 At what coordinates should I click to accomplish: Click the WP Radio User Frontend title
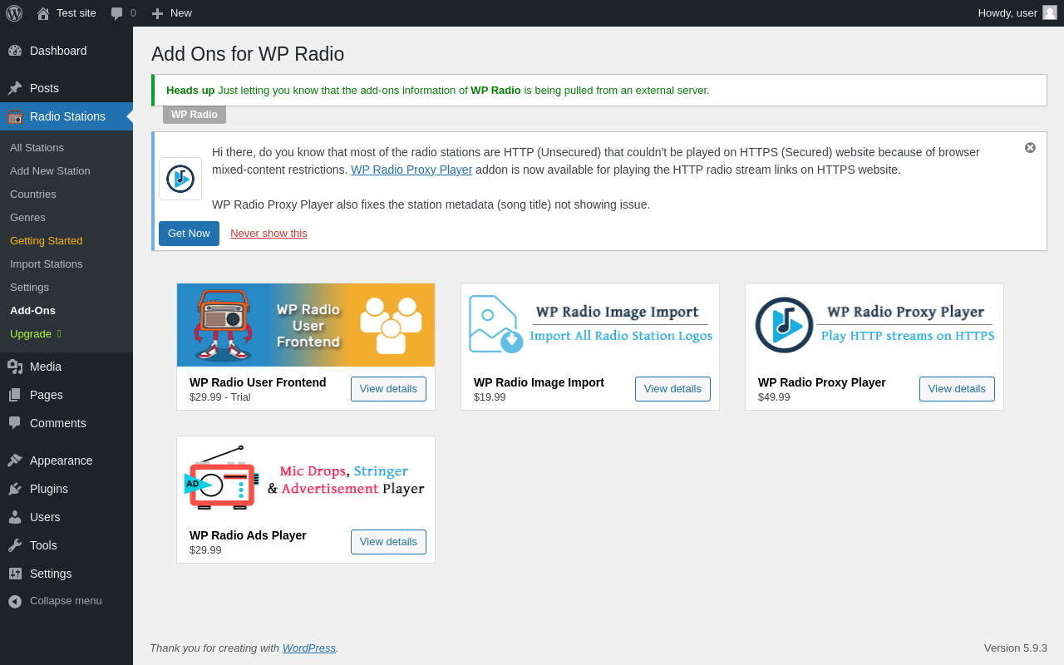click(258, 382)
